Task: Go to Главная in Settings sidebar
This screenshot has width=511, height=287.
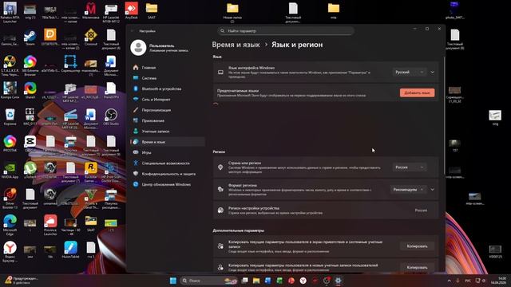Action: point(168,67)
